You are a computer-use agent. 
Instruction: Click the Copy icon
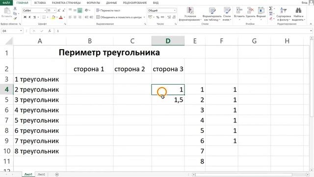pyautogui.click(x=15, y=14)
